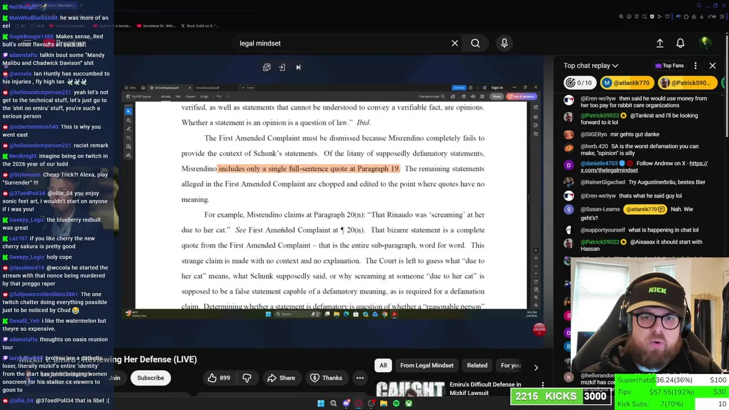This screenshot has width=729, height=410.
Task: Click the highlighted text 'includes only a single full-sentence quote'
Action: click(287, 169)
